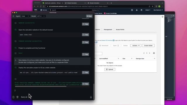The image size is (187, 105).
Task: Bookmark the page with the star icon
Action: click(153, 6)
